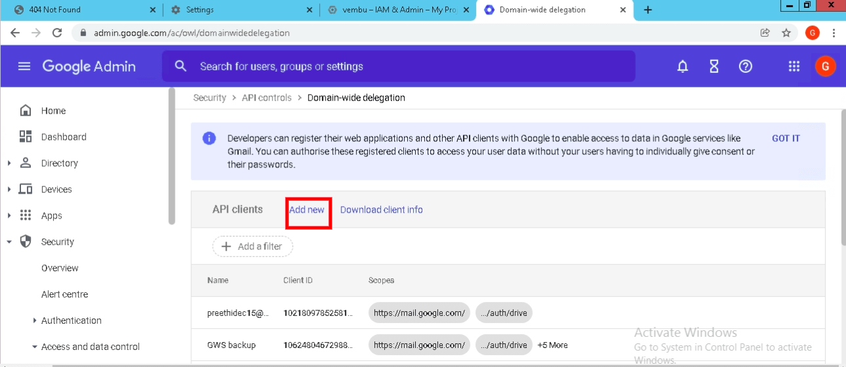Click the Client ID column header
The width and height of the screenshot is (846, 367).
click(x=298, y=280)
